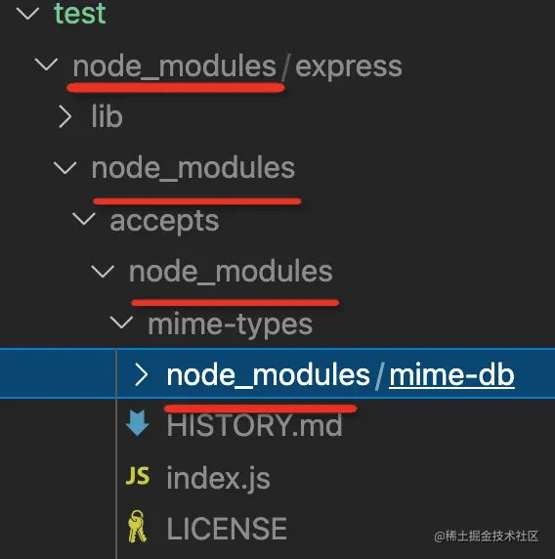Collapse the test root folder chevron
This screenshot has width=555, height=559.
(x=27, y=14)
